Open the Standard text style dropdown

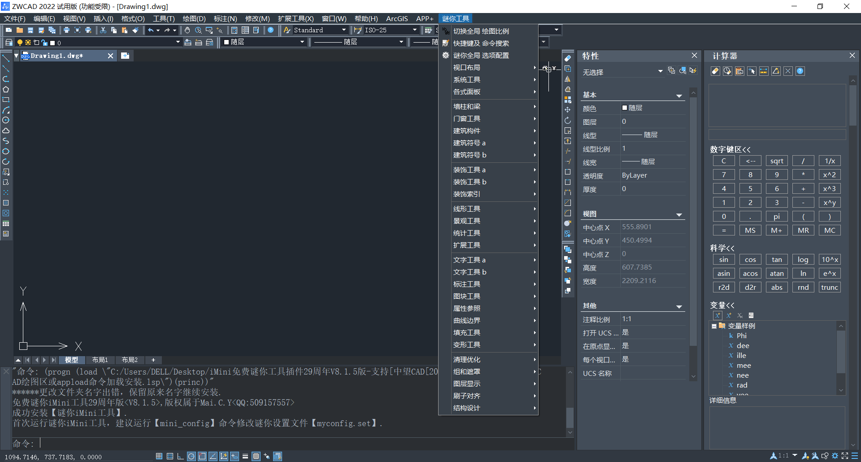point(344,30)
